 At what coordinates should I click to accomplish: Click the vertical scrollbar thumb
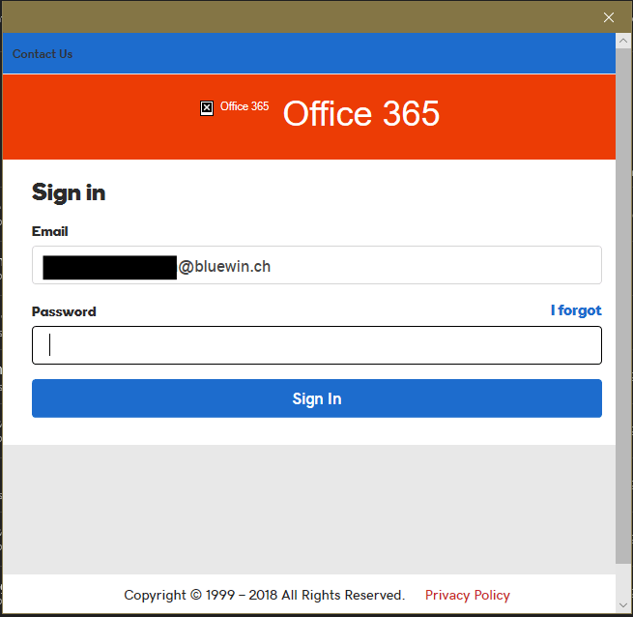click(x=623, y=306)
